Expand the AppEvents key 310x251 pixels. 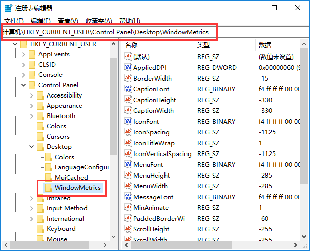coord(24,54)
